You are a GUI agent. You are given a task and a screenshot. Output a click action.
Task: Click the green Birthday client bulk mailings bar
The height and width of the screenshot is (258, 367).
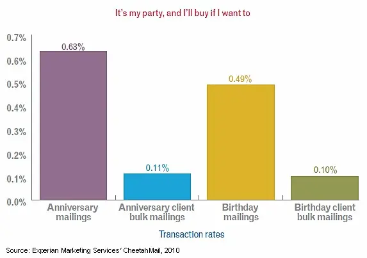[x=325, y=188]
